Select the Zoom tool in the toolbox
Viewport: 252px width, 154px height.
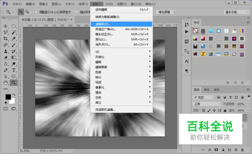(x=14, y=83)
